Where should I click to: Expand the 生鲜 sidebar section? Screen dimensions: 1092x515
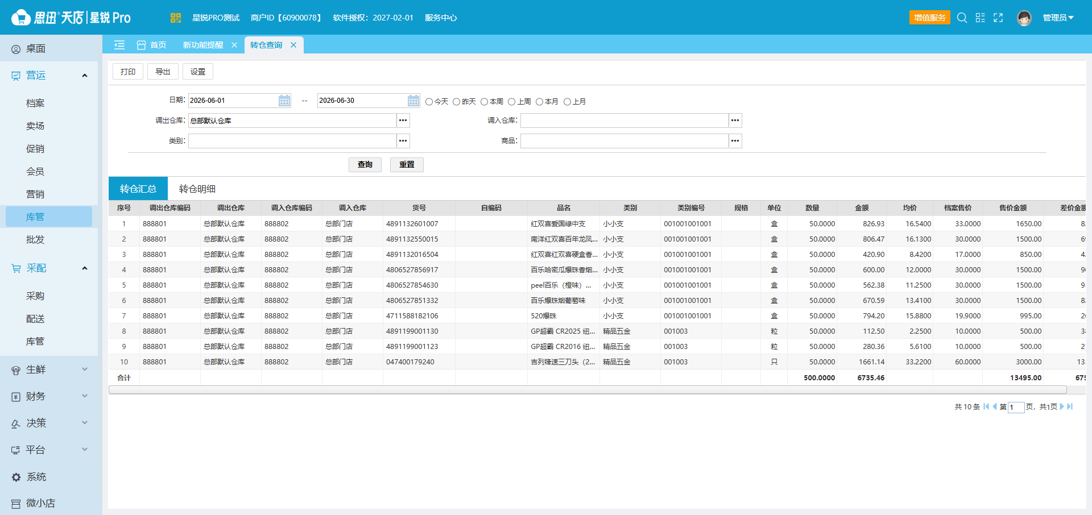tap(49, 369)
